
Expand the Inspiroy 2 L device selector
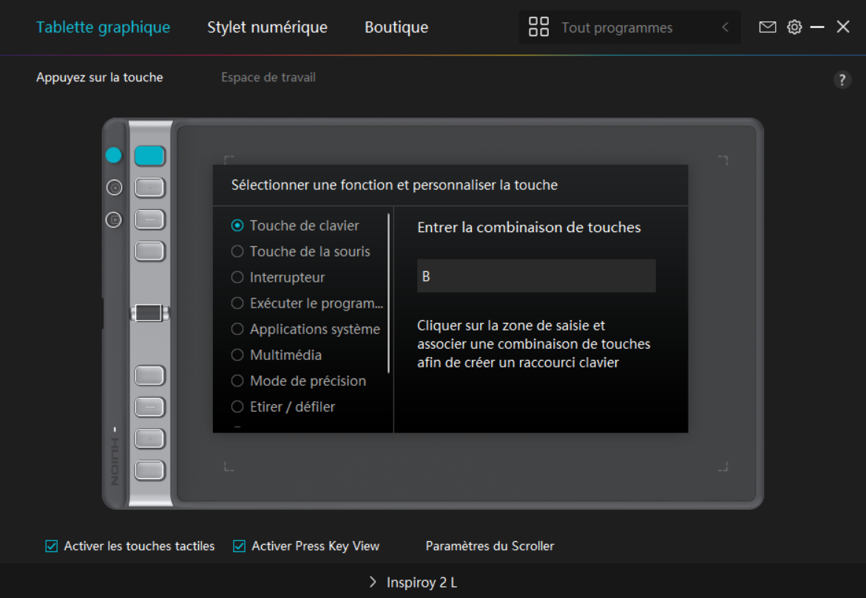coord(413,582)
